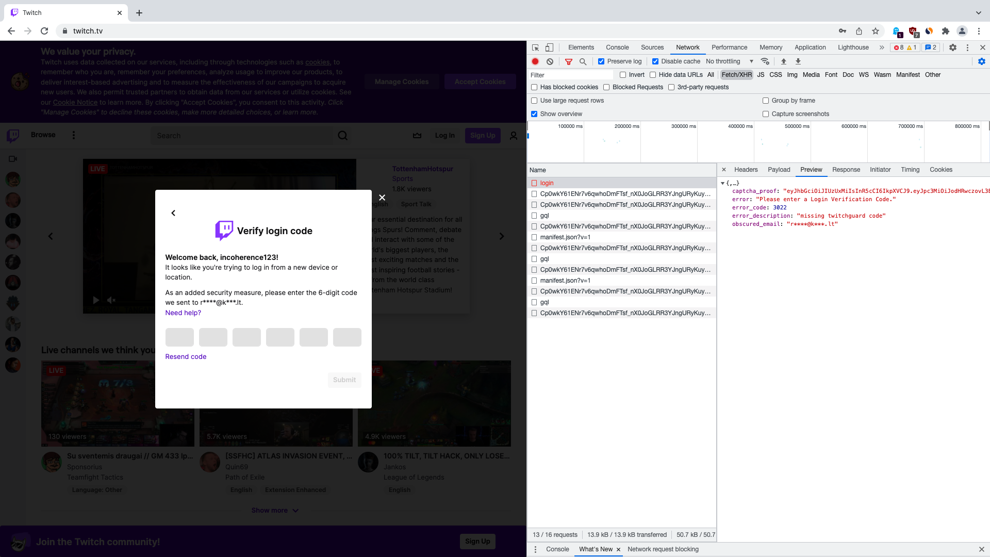Check Has blocked cookies
This screenshot has height=557, width=990.
(x=534, y=87)
